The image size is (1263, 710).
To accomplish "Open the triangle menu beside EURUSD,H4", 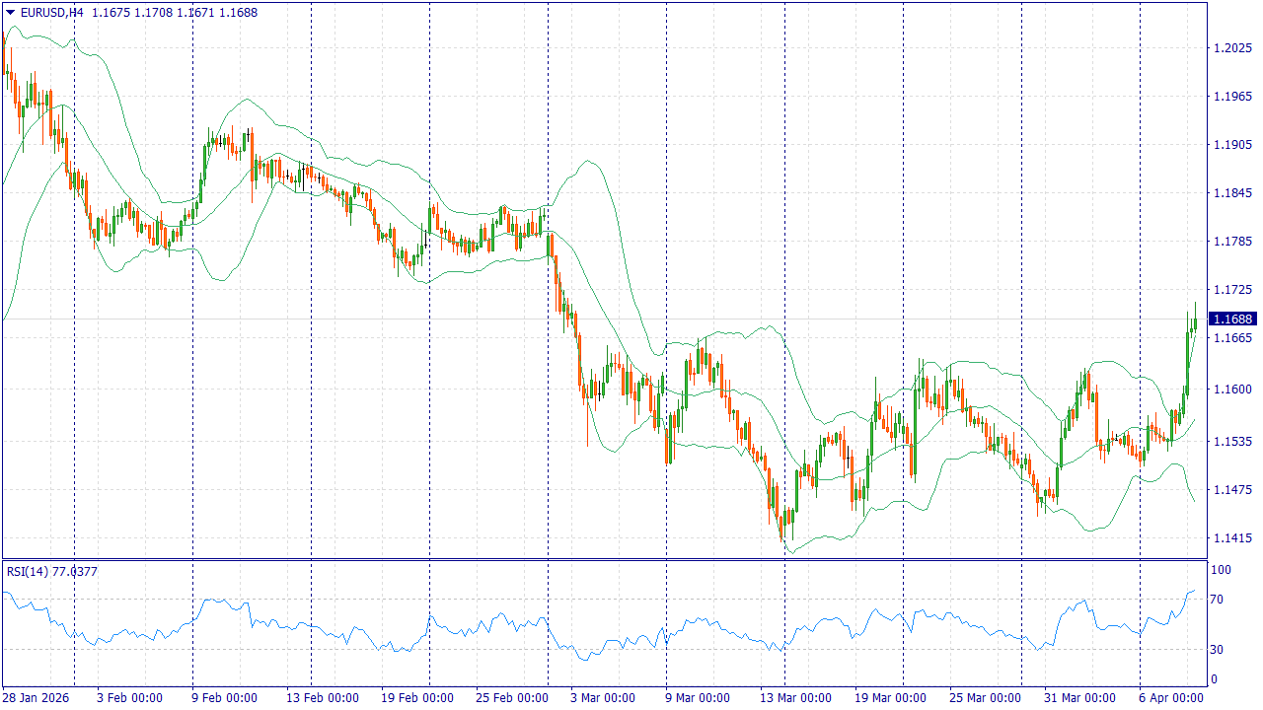I will click(x=10, y=13).
